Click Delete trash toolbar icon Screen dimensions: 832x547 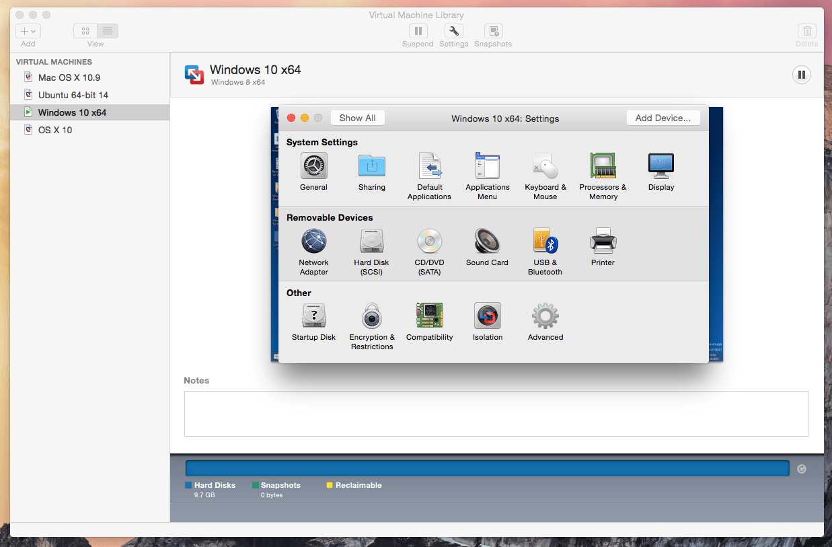coord(807,31)
